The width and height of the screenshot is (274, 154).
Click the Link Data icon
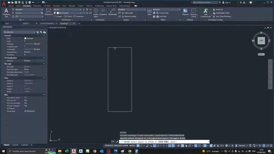click(x=158, y=16)
